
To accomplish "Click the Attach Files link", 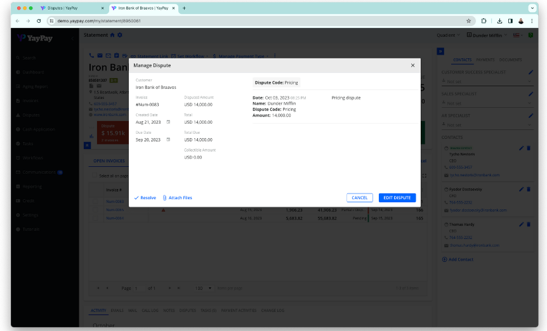I will pyautogui.click(x=177, y=198).
